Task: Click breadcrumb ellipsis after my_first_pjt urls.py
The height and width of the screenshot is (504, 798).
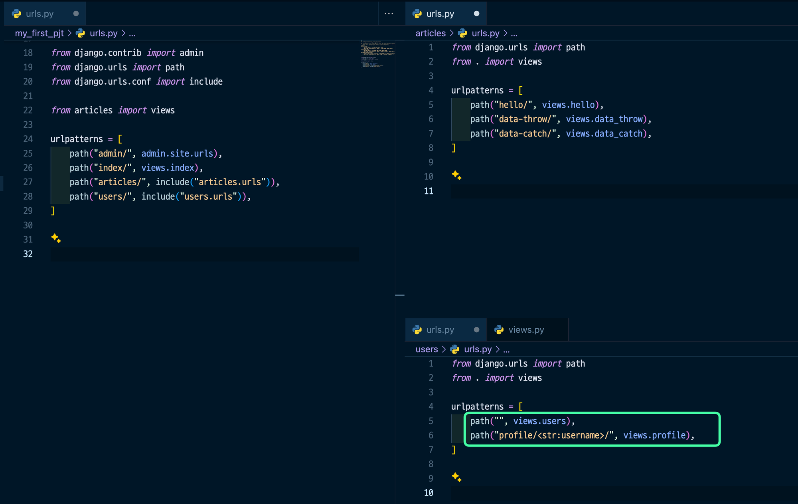Action: click(x=132, y=33)
